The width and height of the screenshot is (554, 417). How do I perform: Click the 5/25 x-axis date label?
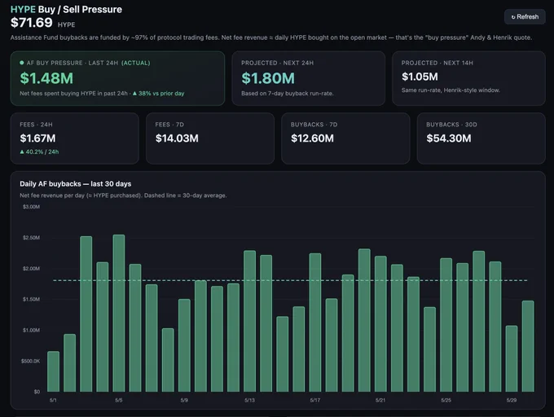(x=446, y=401)
